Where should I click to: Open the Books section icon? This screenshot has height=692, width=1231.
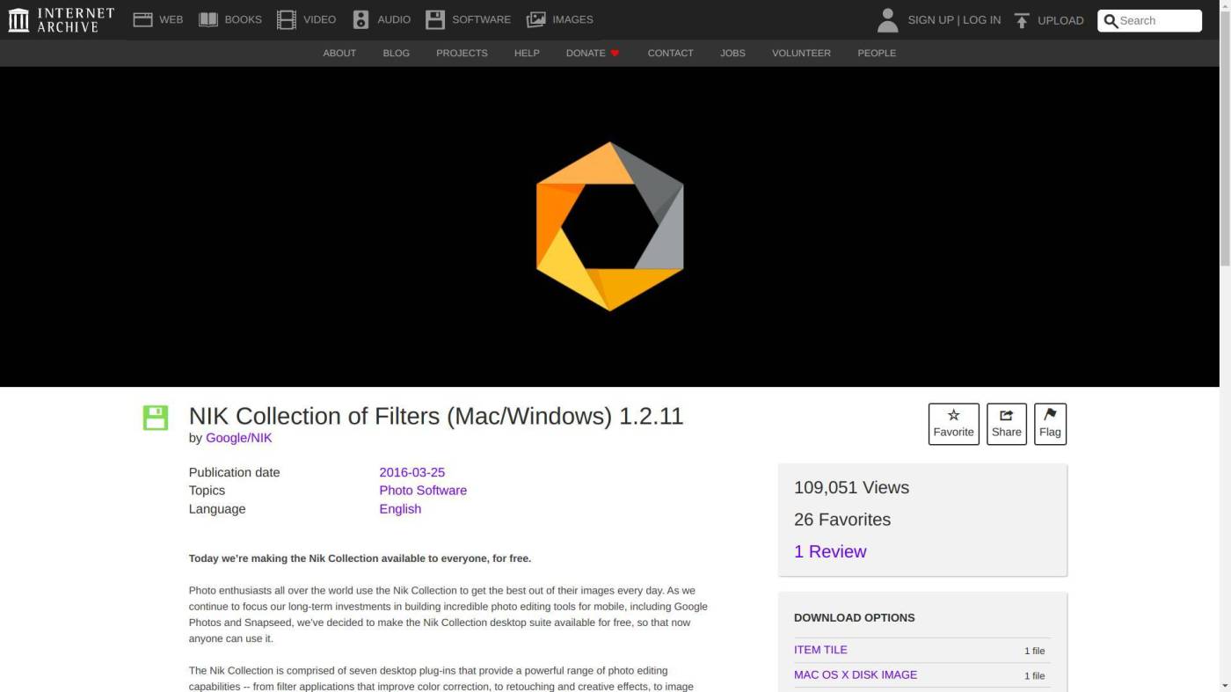[x=208, y=19]
